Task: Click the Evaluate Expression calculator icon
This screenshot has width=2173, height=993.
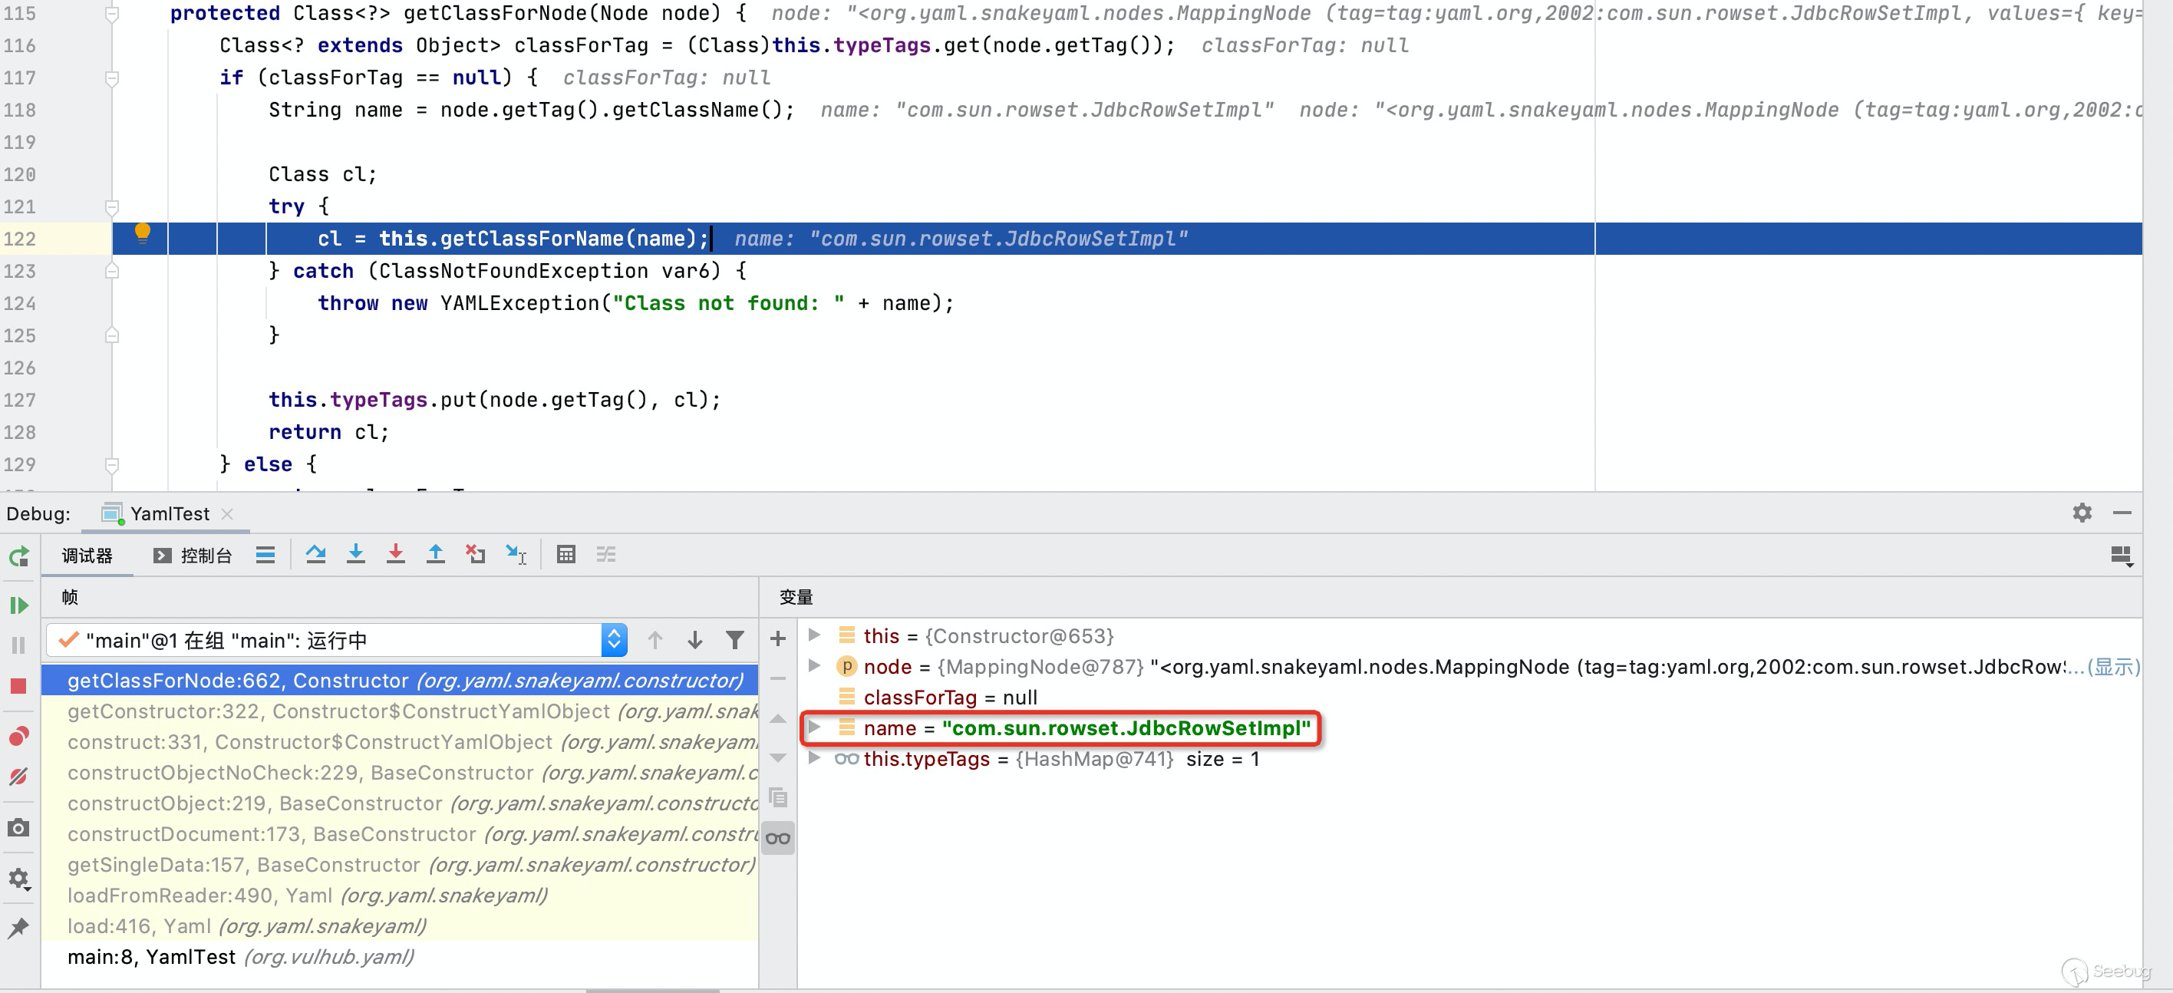Action: click(566, 554)
